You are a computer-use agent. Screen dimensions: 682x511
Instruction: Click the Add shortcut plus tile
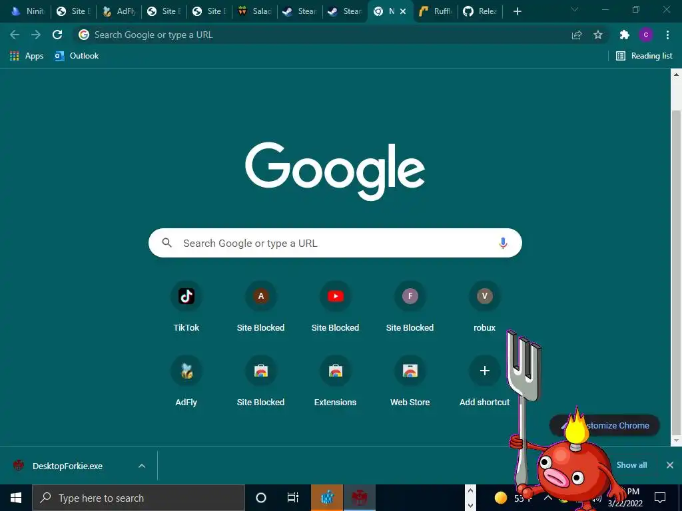(485, 381)
